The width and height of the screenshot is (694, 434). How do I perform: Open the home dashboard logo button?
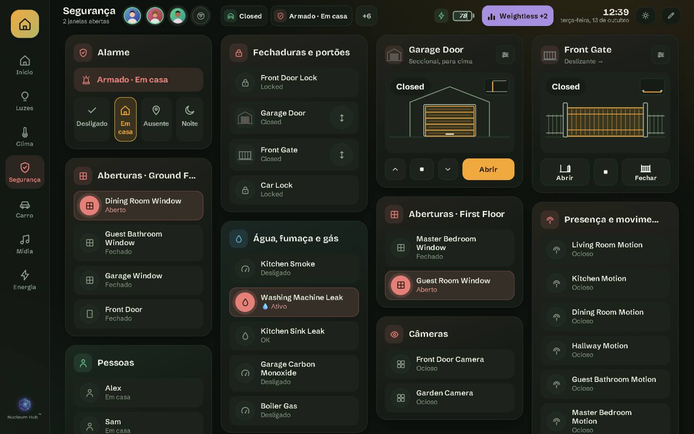pyautogui.click(x=25, y=24)
